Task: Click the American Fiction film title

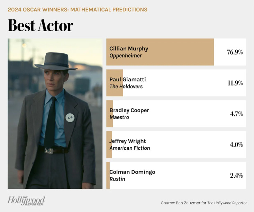Action: tap(130, 148)
